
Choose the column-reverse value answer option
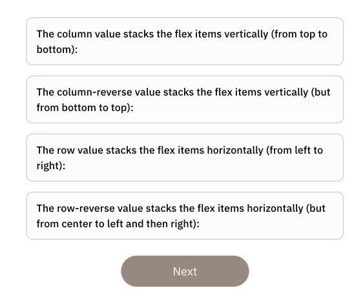(x=185, y=99)
